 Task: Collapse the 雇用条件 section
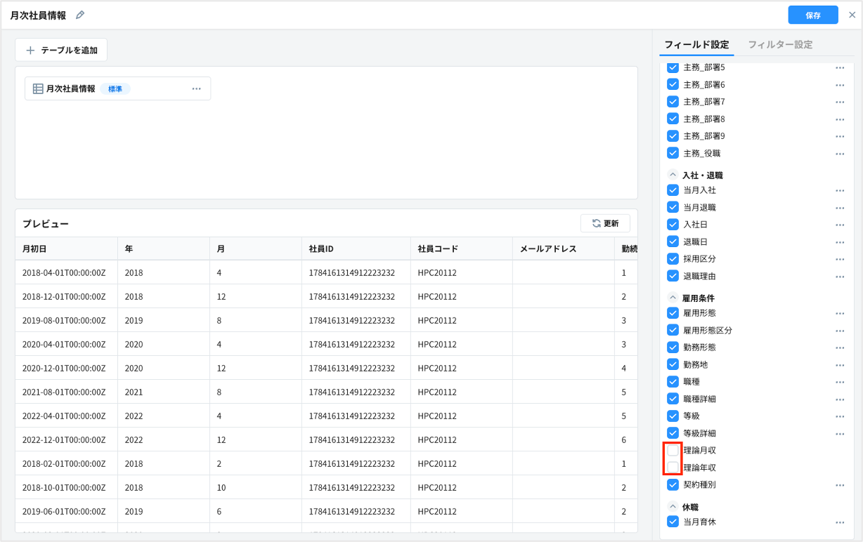point(673,298)
